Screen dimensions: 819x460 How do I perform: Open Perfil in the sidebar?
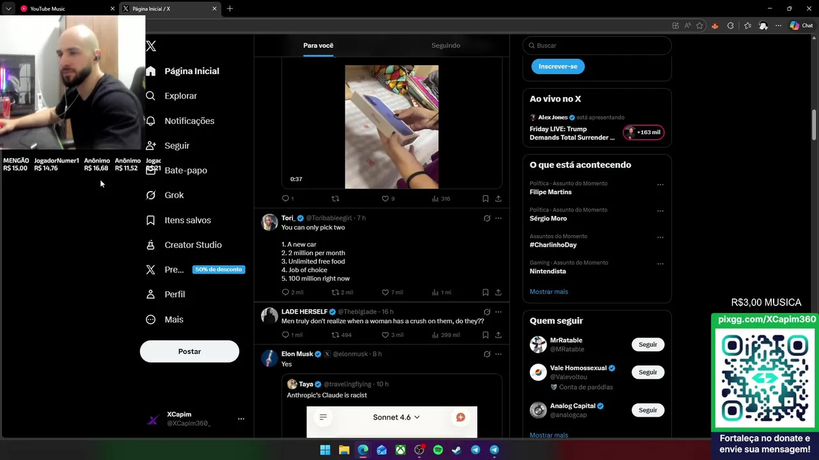(x=165, y=295)
